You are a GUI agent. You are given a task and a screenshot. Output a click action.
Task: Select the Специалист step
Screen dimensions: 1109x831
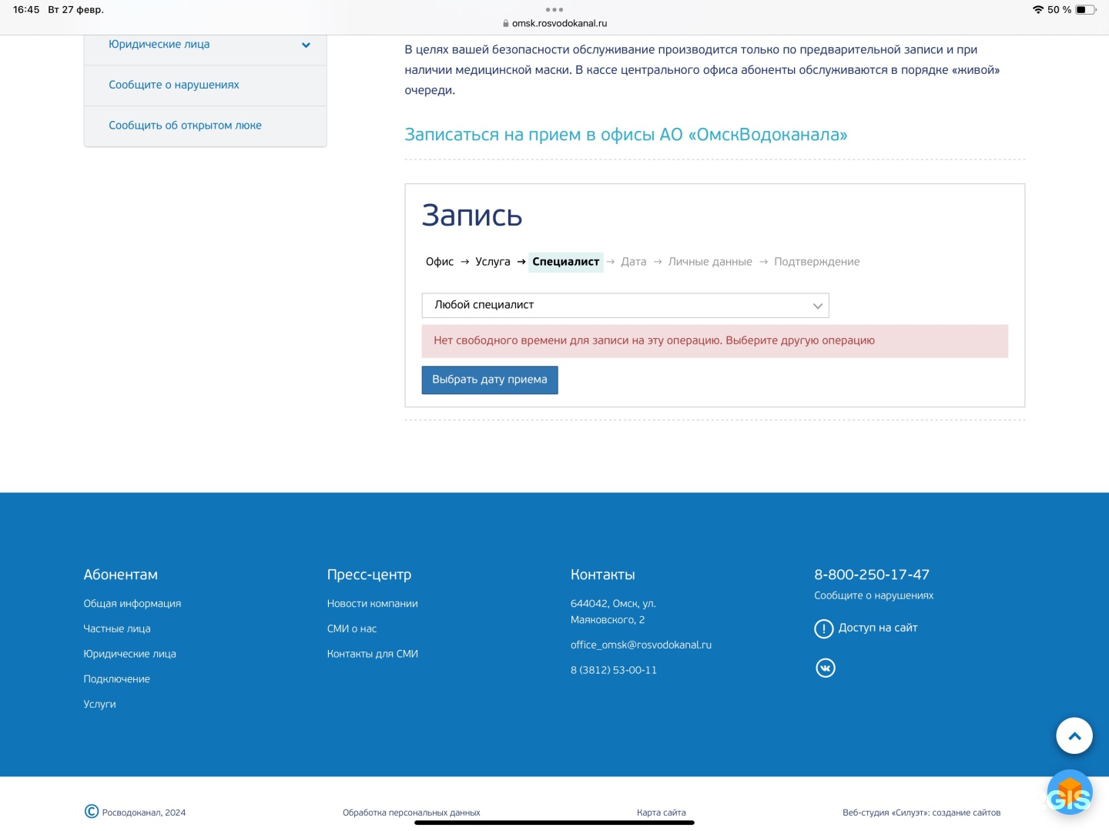[x=566, y=262]
